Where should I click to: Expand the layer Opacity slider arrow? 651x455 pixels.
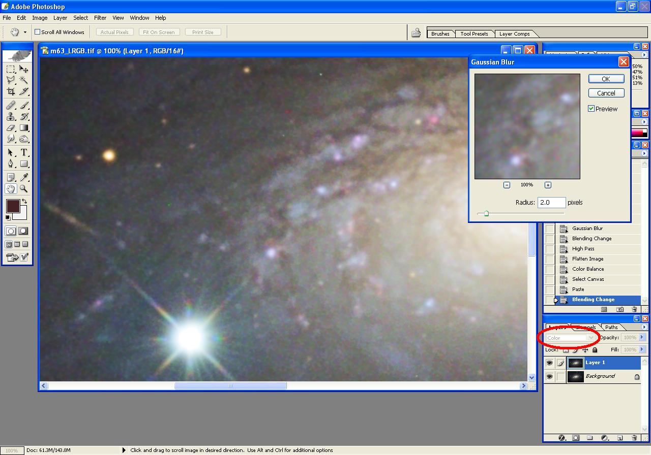coord(642,337)
